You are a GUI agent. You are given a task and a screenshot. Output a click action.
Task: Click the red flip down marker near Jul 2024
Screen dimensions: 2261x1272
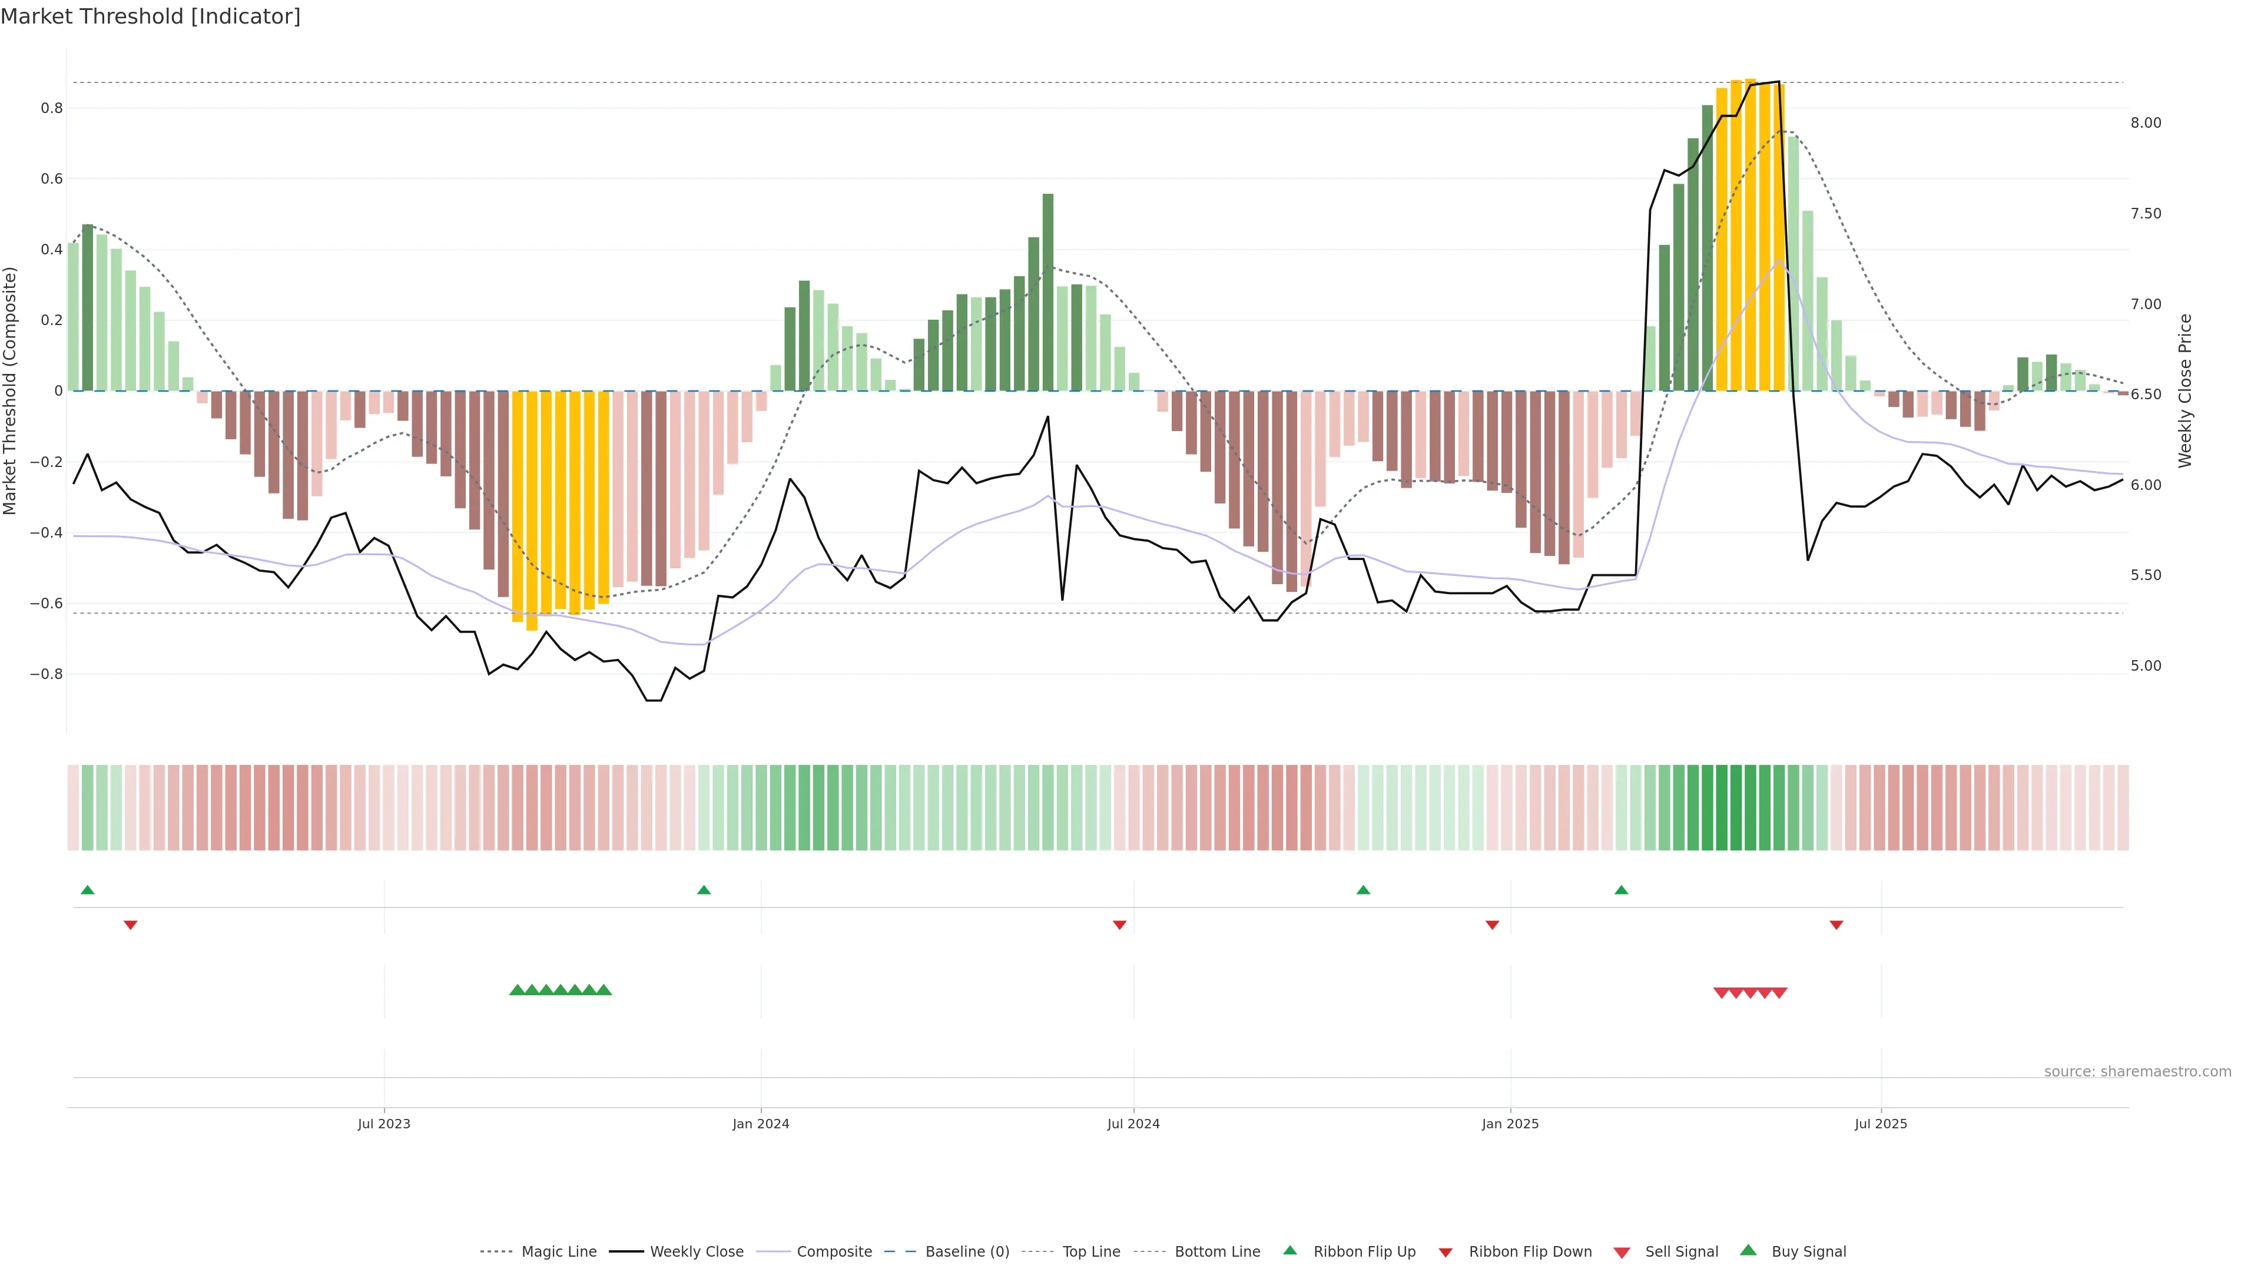point(1119,925)
